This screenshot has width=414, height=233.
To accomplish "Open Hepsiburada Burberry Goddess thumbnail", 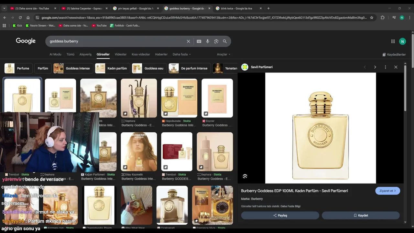I will (x=179, y=98).
